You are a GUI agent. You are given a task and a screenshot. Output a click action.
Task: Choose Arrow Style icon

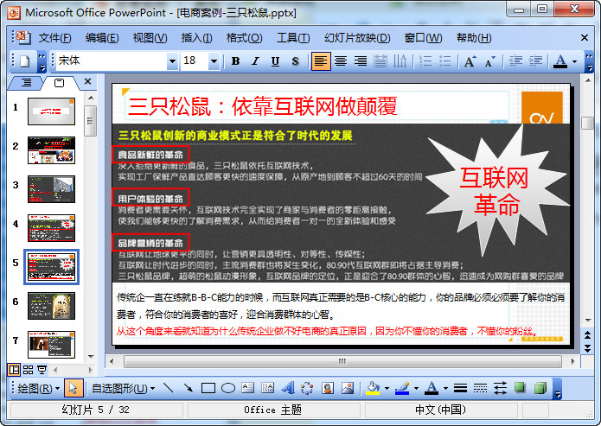point(500,388)
